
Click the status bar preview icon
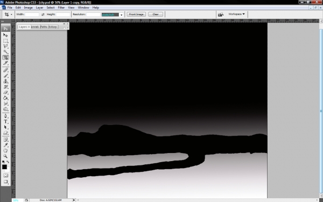(x=26, y=200)
